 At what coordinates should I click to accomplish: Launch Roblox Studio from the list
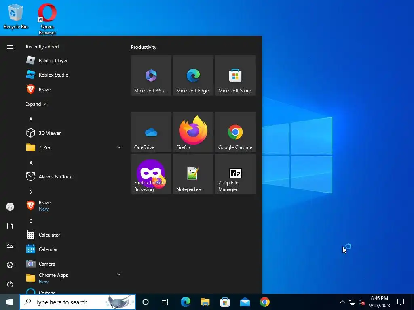(x=73, y=75)
